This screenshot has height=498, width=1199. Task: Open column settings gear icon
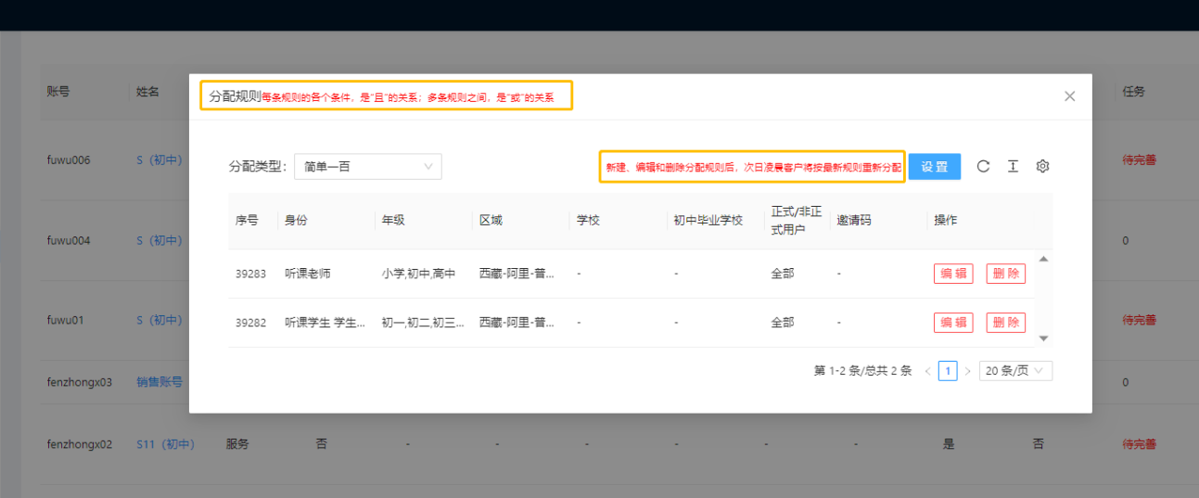1042,167
